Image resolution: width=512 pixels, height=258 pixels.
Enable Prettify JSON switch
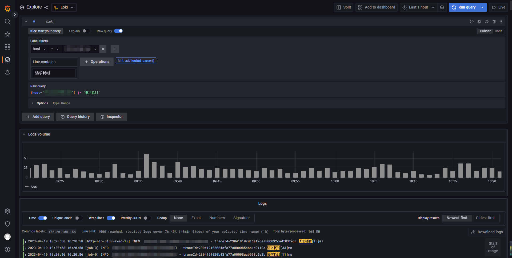[x=147, y=218]
